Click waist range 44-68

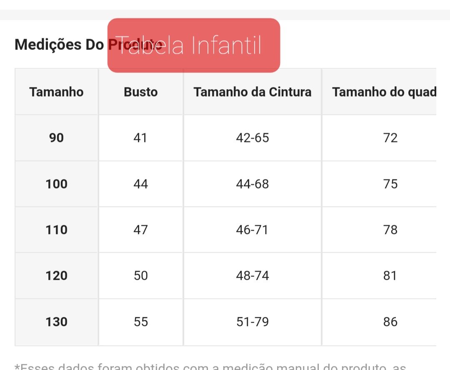(252, 184)
